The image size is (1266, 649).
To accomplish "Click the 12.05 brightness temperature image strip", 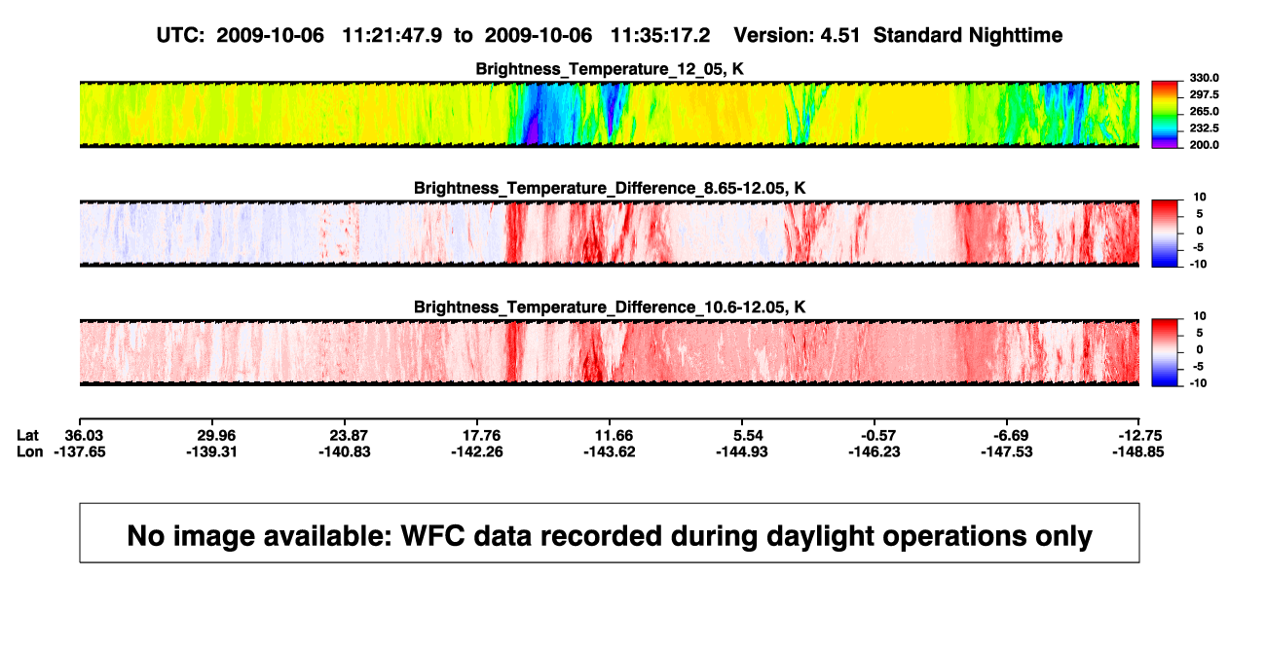I will coord(609,115).
